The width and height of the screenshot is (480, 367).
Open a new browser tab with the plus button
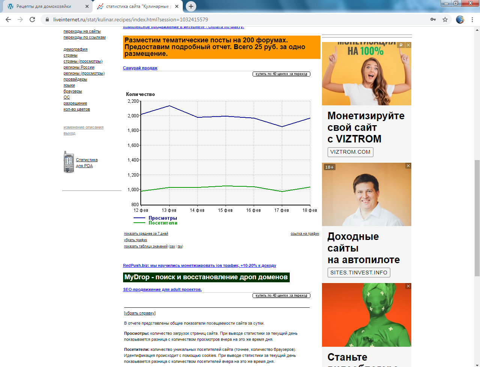[x=191, y=6]
